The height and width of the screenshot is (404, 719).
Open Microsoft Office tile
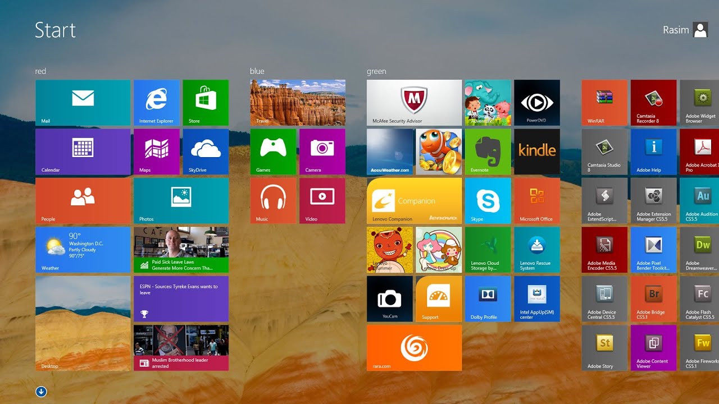[537, 201]
